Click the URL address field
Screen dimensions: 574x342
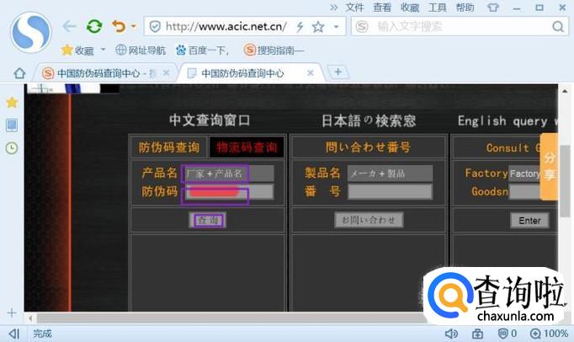click(226, 26)
